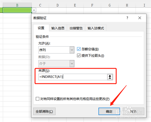The height and width of the screenshot is (122, 151).
Task: Select column header B
Action: point(17,5)
